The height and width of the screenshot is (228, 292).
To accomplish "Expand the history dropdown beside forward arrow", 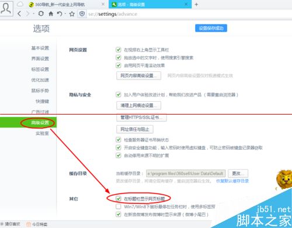I will pyautogui.click(x=33, y=13).
